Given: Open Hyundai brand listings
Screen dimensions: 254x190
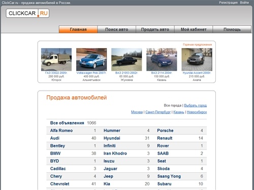Looking at the screenshot, I should (x=112, y=138).
